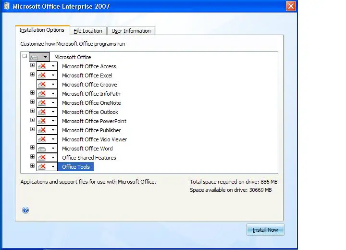The height and width of the screenshot is (250, 346).
Task: Collapse the Microsoft Office root tree node
Action: tap(25, 56)
